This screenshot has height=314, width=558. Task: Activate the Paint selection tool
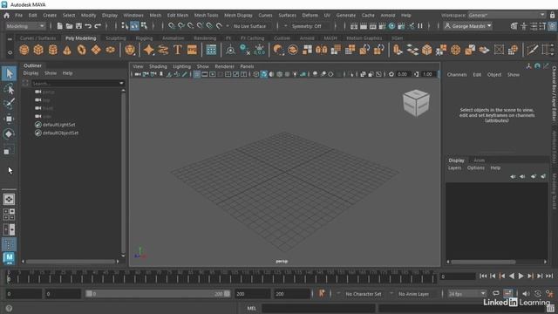tap(10, 104)
